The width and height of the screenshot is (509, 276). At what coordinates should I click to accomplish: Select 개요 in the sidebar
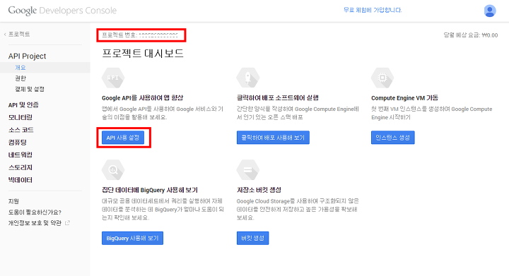coord(21,67)
